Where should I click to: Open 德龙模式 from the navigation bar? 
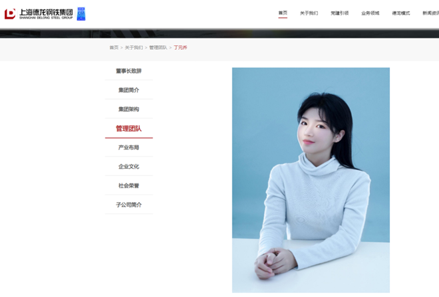pyautogui.click(x=400, y=13)
